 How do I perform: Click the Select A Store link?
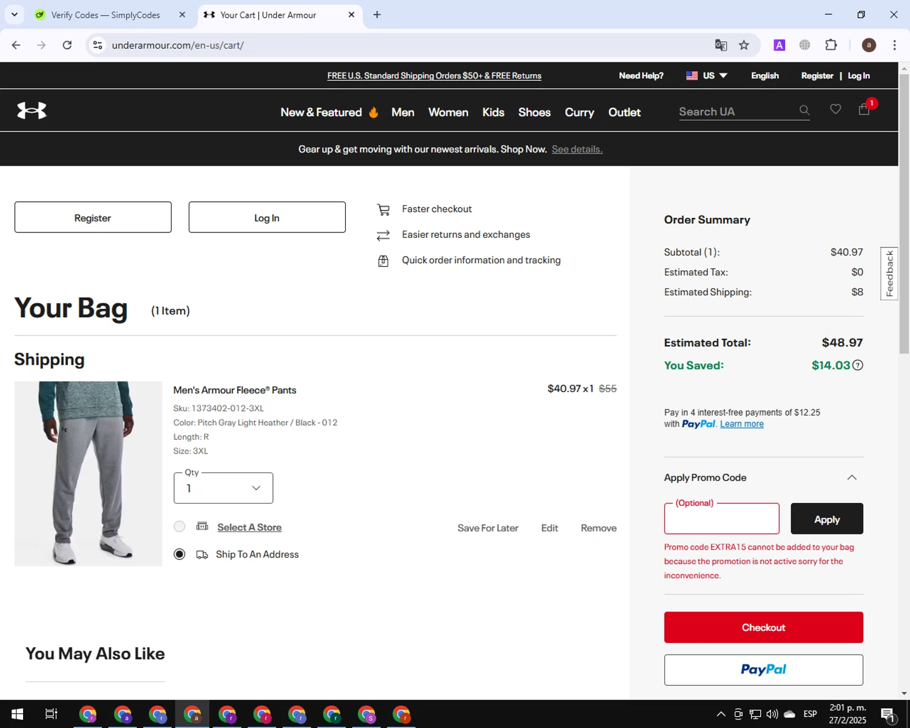pyautogui.click(x=249, y=527)
